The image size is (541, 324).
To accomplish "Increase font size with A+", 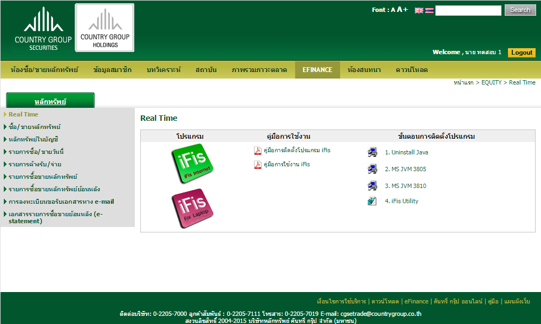I will 402,10.
